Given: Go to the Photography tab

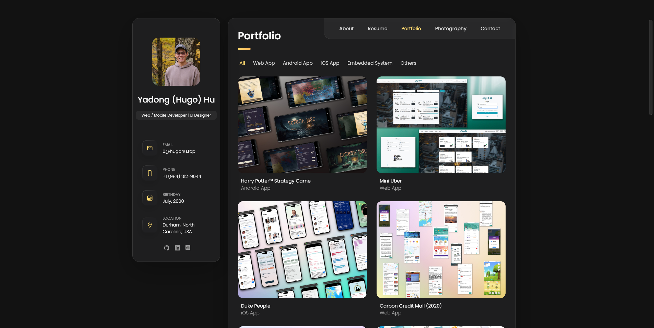Looking at the screenshot, I should tap(450, 28).
